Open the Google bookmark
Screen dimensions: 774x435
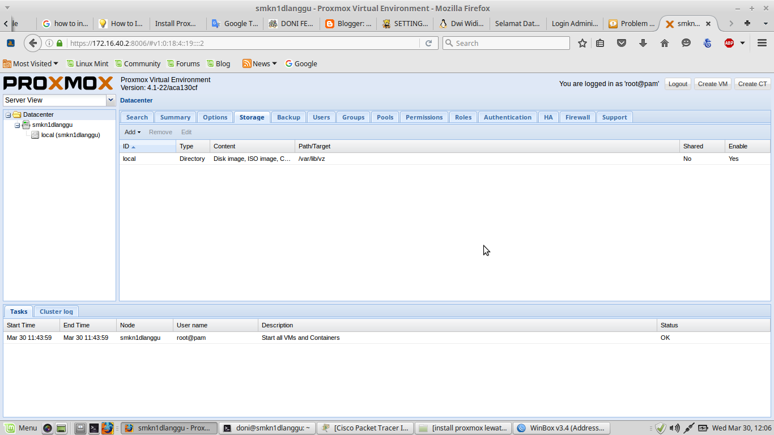(x=301, y=63)
